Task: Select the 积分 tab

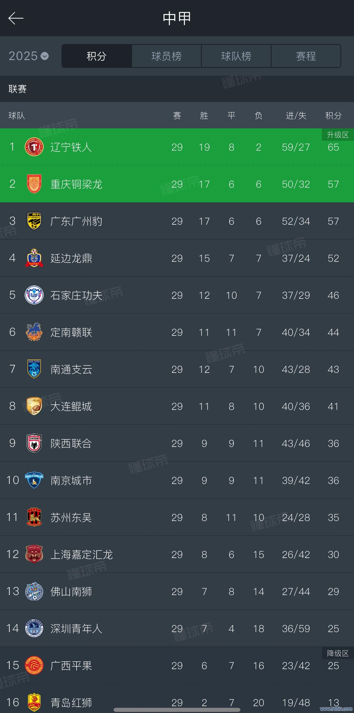Action: coord(97,56)
